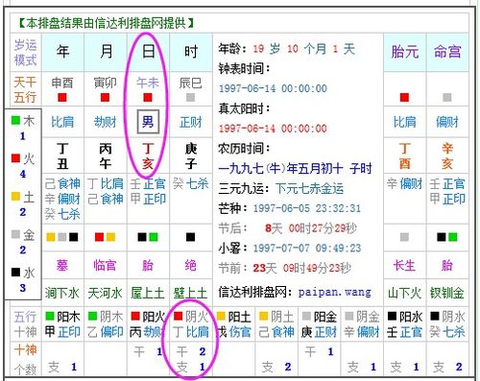Click the 山下火 nayin label

(404, 293)
